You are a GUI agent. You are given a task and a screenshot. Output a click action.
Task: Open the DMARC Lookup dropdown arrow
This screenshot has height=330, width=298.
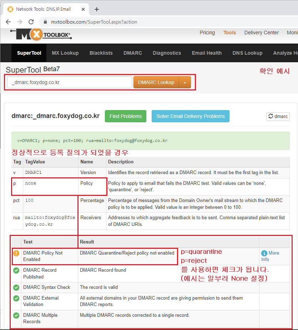[185, 82]
